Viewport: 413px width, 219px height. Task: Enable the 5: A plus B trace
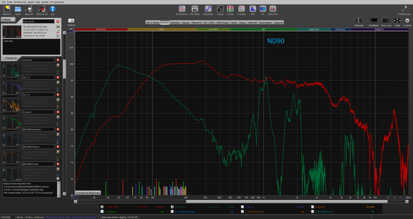[102, 212]
